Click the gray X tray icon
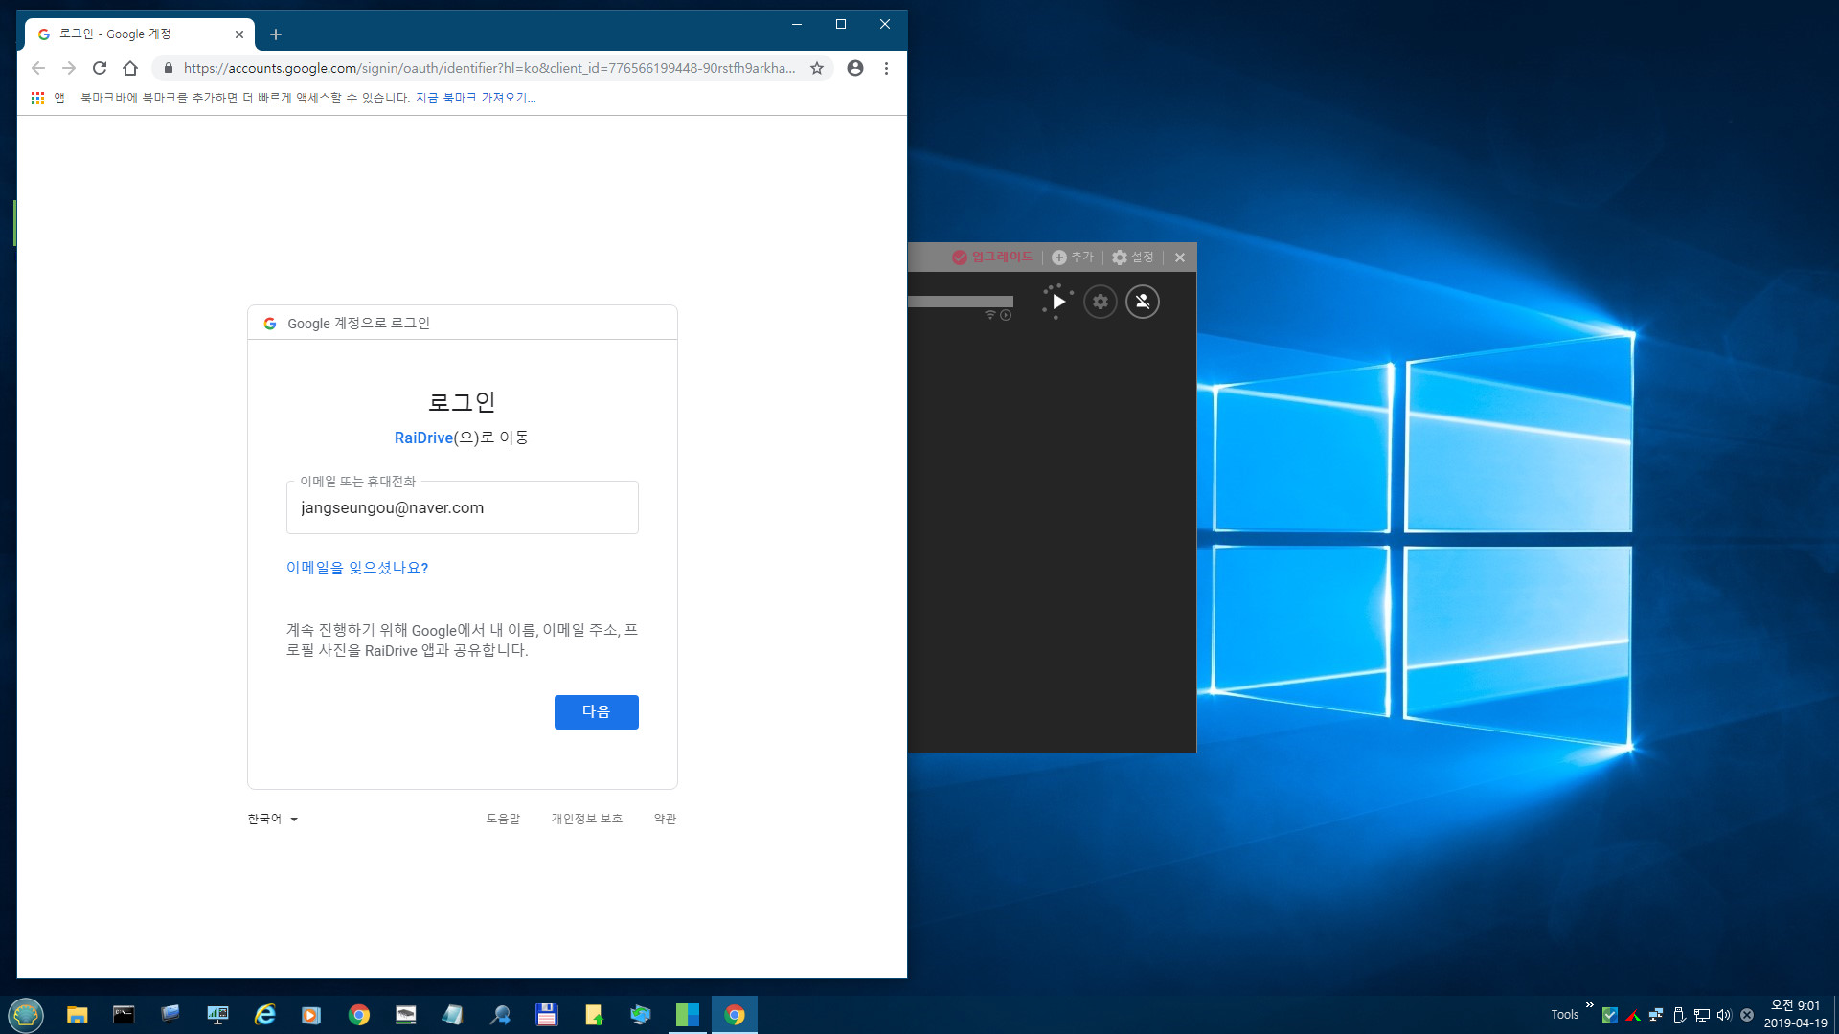 [1747, 1015]
